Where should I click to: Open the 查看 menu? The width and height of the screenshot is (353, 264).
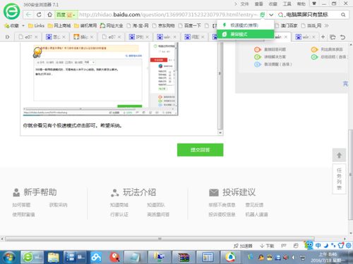coord(258,4)
